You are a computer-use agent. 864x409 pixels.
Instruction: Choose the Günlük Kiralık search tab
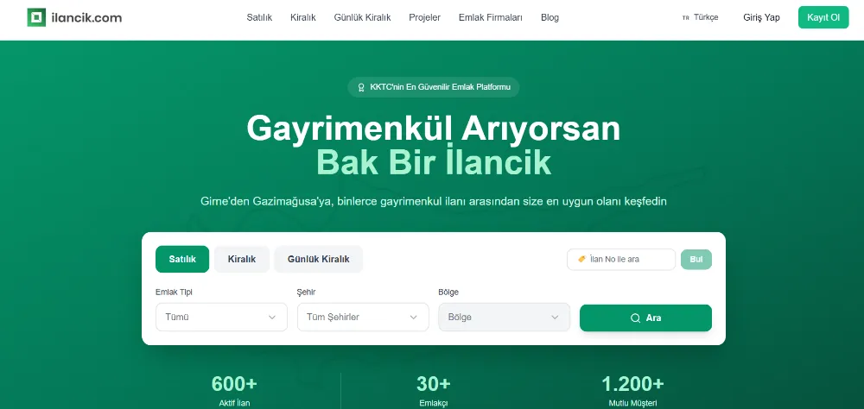(318, 259)
